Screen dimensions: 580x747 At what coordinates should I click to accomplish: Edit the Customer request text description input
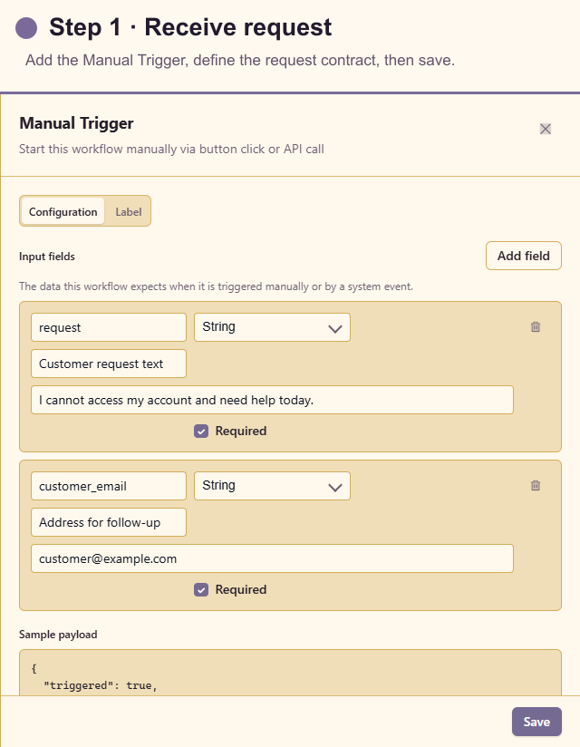(109, 364)
